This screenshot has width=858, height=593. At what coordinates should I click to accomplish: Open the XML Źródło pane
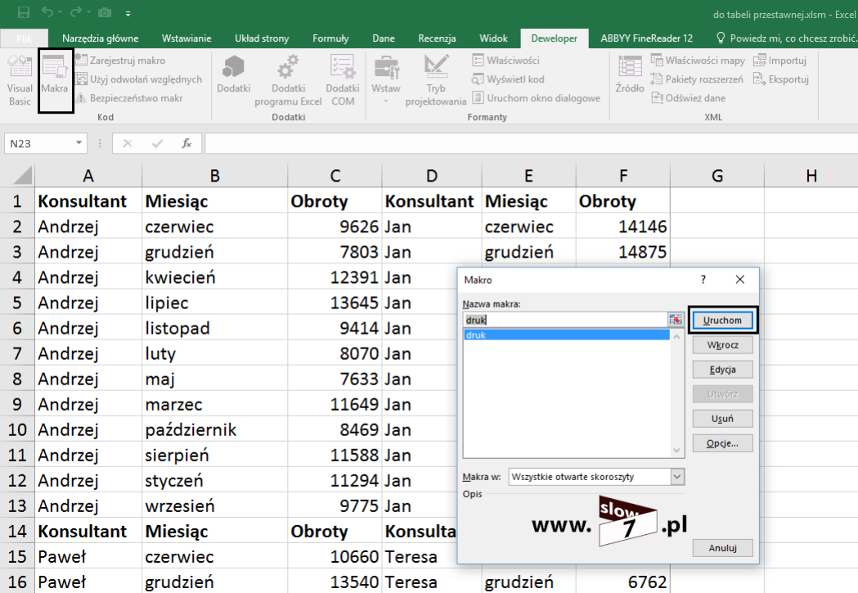(630, 75)
